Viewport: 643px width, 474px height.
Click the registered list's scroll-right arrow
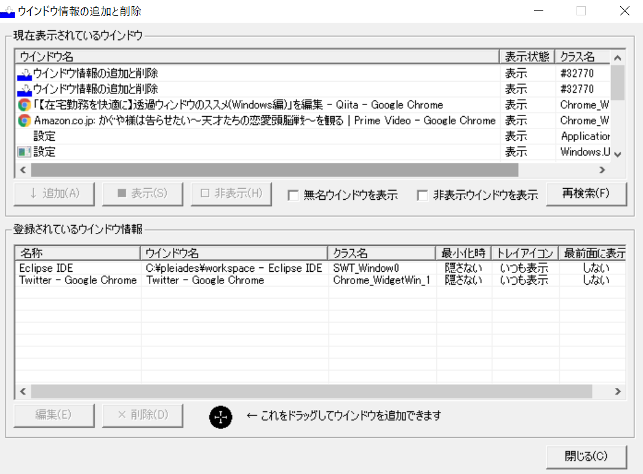tap(618, 391)
